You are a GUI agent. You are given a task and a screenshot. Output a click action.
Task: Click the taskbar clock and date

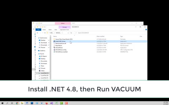click(166, 103)
